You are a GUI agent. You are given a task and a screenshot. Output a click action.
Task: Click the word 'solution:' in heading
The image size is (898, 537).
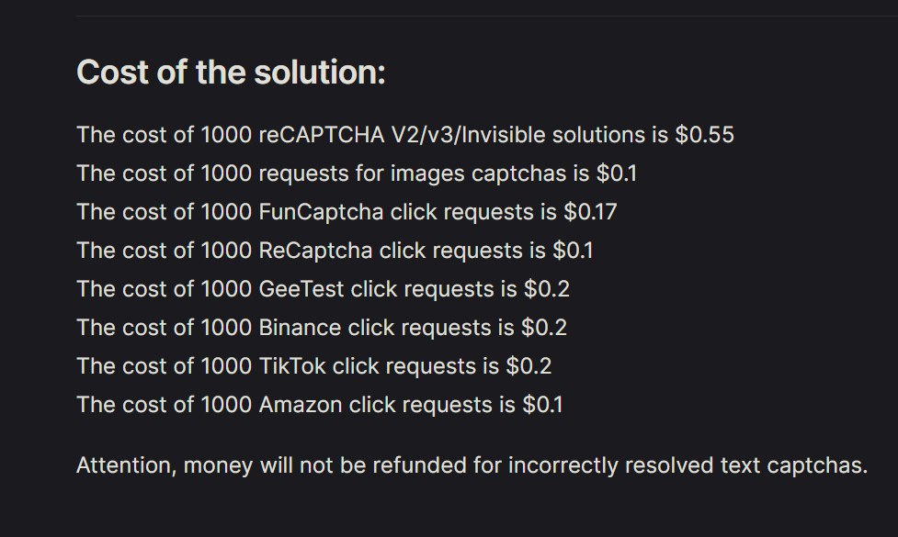[320, 72]
